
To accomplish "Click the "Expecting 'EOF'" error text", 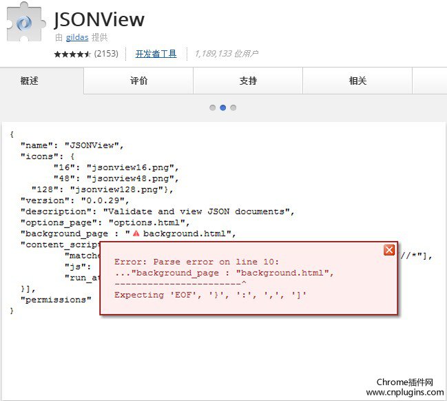I will 210,295.
